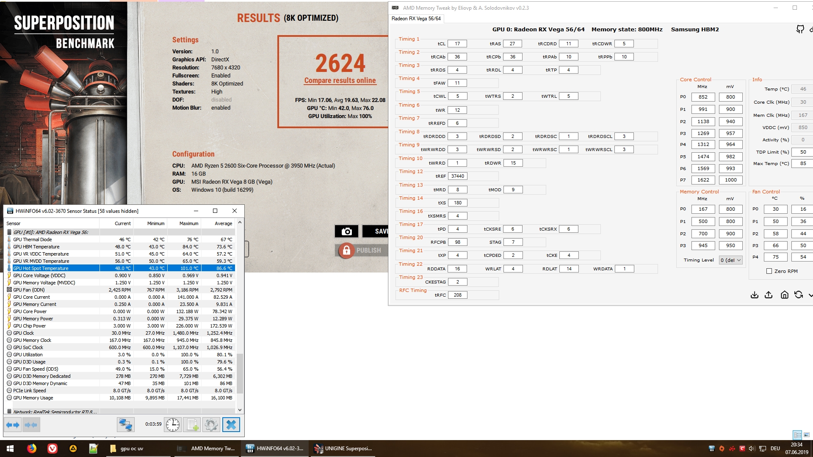This screenshot has width=813, height=457.
Task: Click the expand left-right arrows button in HWiNFO
Action: tap(13, 424)
